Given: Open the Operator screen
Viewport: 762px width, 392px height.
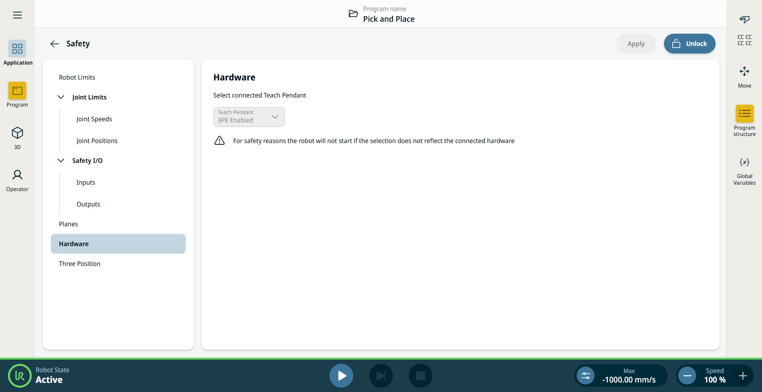Looking at the screenshot, I should click(x=17, y=175).
